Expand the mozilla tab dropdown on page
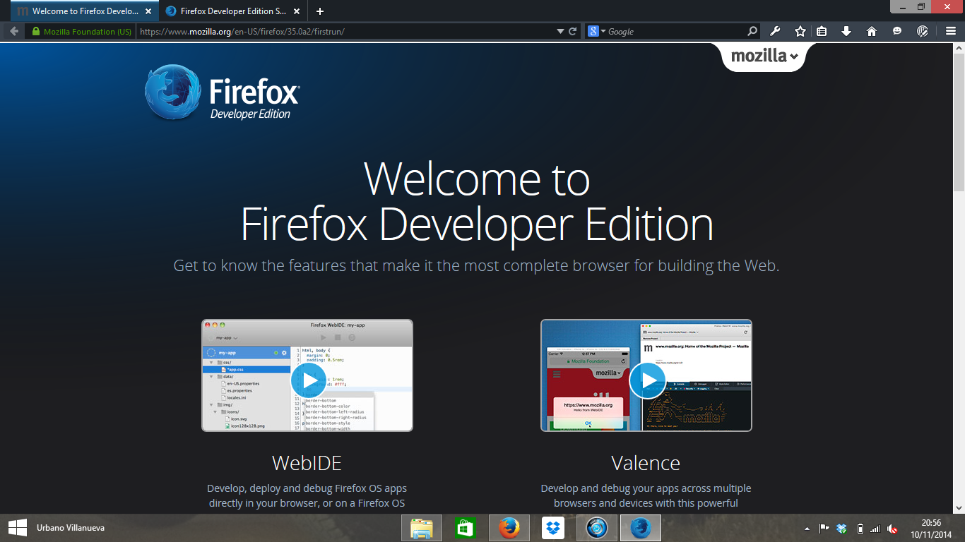965x542 pixels. click(764, 56)
